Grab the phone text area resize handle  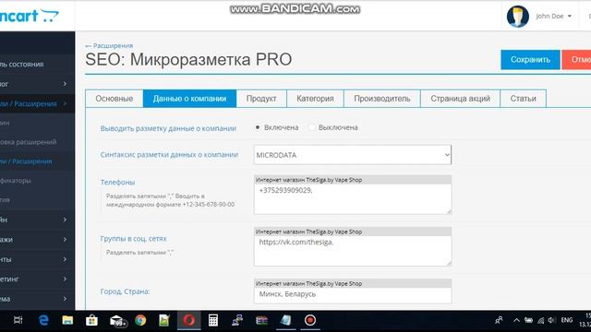[x=449, y=211]
